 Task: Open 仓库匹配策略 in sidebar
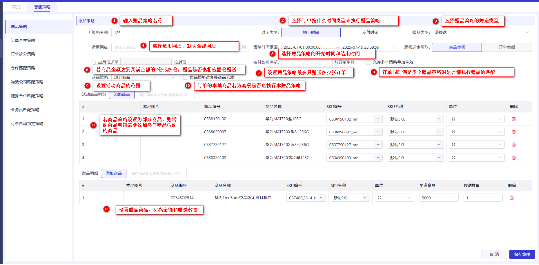(39, 68)
